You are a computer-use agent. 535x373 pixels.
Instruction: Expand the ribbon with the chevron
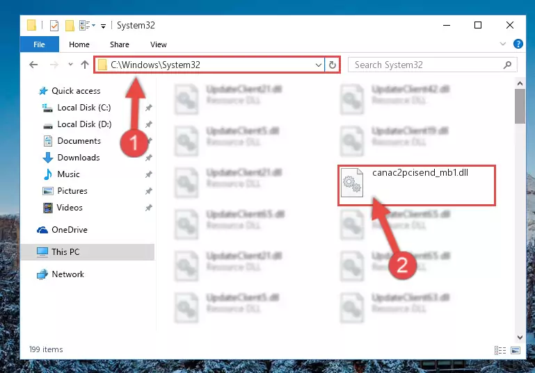point(502,44)
